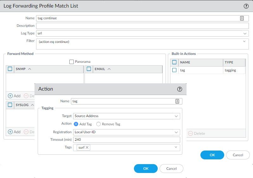The width and height of the screenshot is (253, 178).
Task: Click the Timeout (min) input field
Action: coord(127,140)
